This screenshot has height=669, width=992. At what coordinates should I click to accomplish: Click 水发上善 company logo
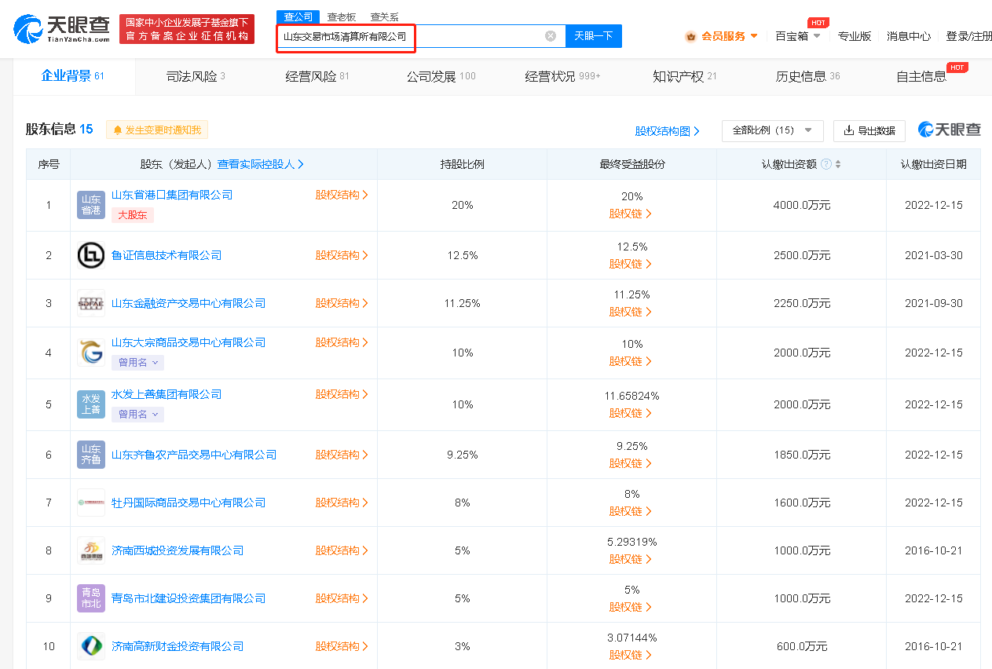tap(91, 404)
